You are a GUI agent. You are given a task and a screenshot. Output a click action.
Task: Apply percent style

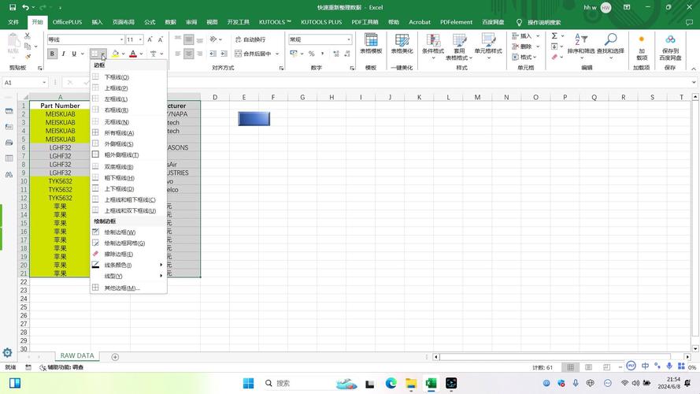coord(312,54)
